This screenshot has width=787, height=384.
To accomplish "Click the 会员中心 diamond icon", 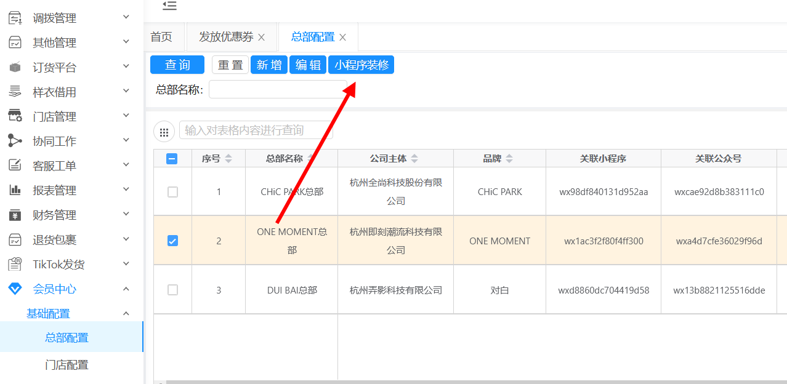I will 15,289.
